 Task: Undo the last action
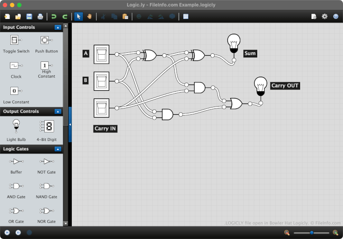pos(54,17)
